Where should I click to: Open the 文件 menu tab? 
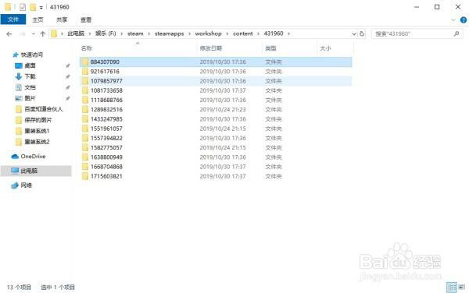(x=13, y=19)
